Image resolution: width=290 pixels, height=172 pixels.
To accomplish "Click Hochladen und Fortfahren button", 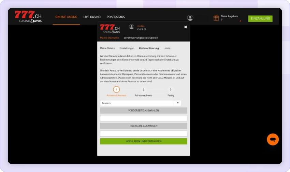I will click(x=144, y=141).
